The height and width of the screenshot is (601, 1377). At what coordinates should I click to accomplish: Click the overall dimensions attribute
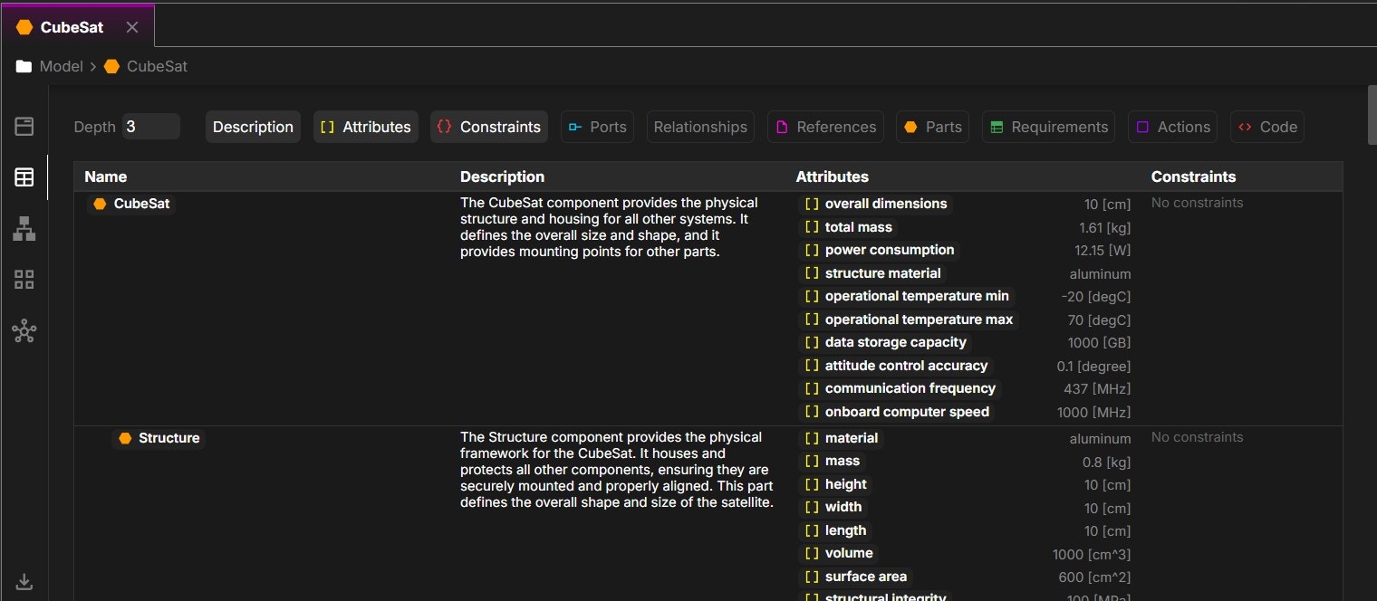[x=876, y=204]
